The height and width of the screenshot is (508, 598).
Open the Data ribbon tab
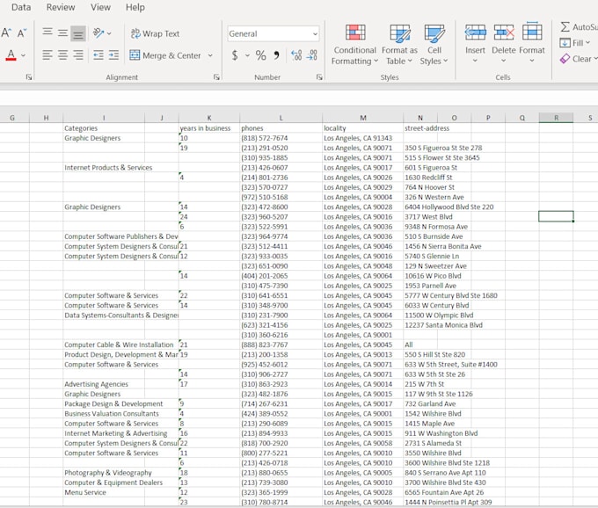point(21,7)
